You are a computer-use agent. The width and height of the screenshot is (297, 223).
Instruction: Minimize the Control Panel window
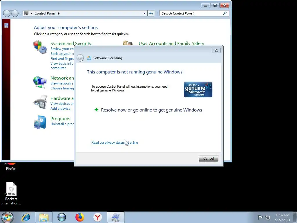(205, 6)
